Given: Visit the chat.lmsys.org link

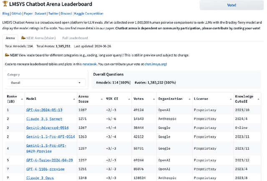Looking at the screenshot, I should click(155, 64).
